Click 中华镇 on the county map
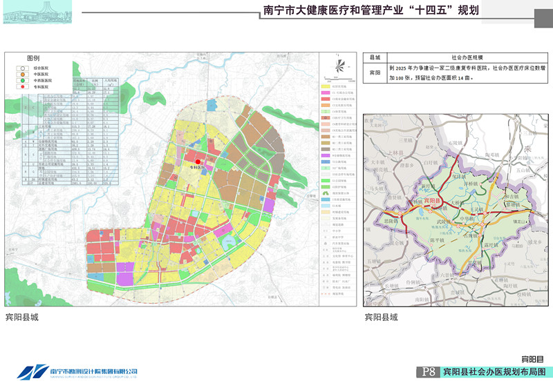The width and height of the screenshot is (553, 390). coord(467,218)
